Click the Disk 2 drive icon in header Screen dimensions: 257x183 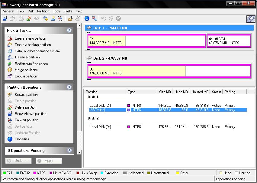[89, 58]
